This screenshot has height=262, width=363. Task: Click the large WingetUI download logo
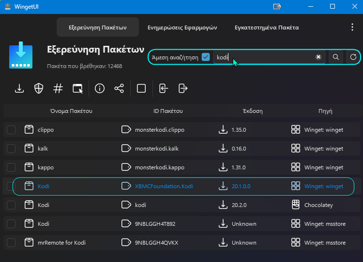point(21,55)
